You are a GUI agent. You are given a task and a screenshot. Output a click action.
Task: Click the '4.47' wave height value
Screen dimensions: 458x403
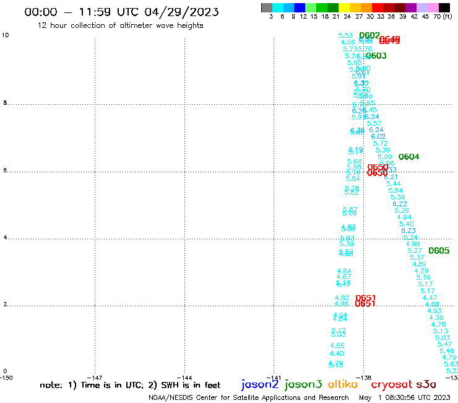(x=430, y=298)
